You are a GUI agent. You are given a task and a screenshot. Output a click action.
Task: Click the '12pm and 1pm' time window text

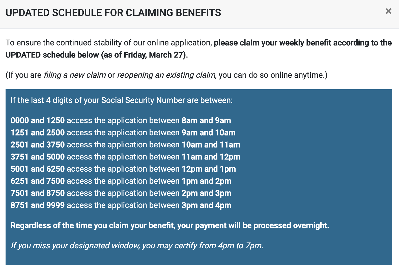pos(209,169)
